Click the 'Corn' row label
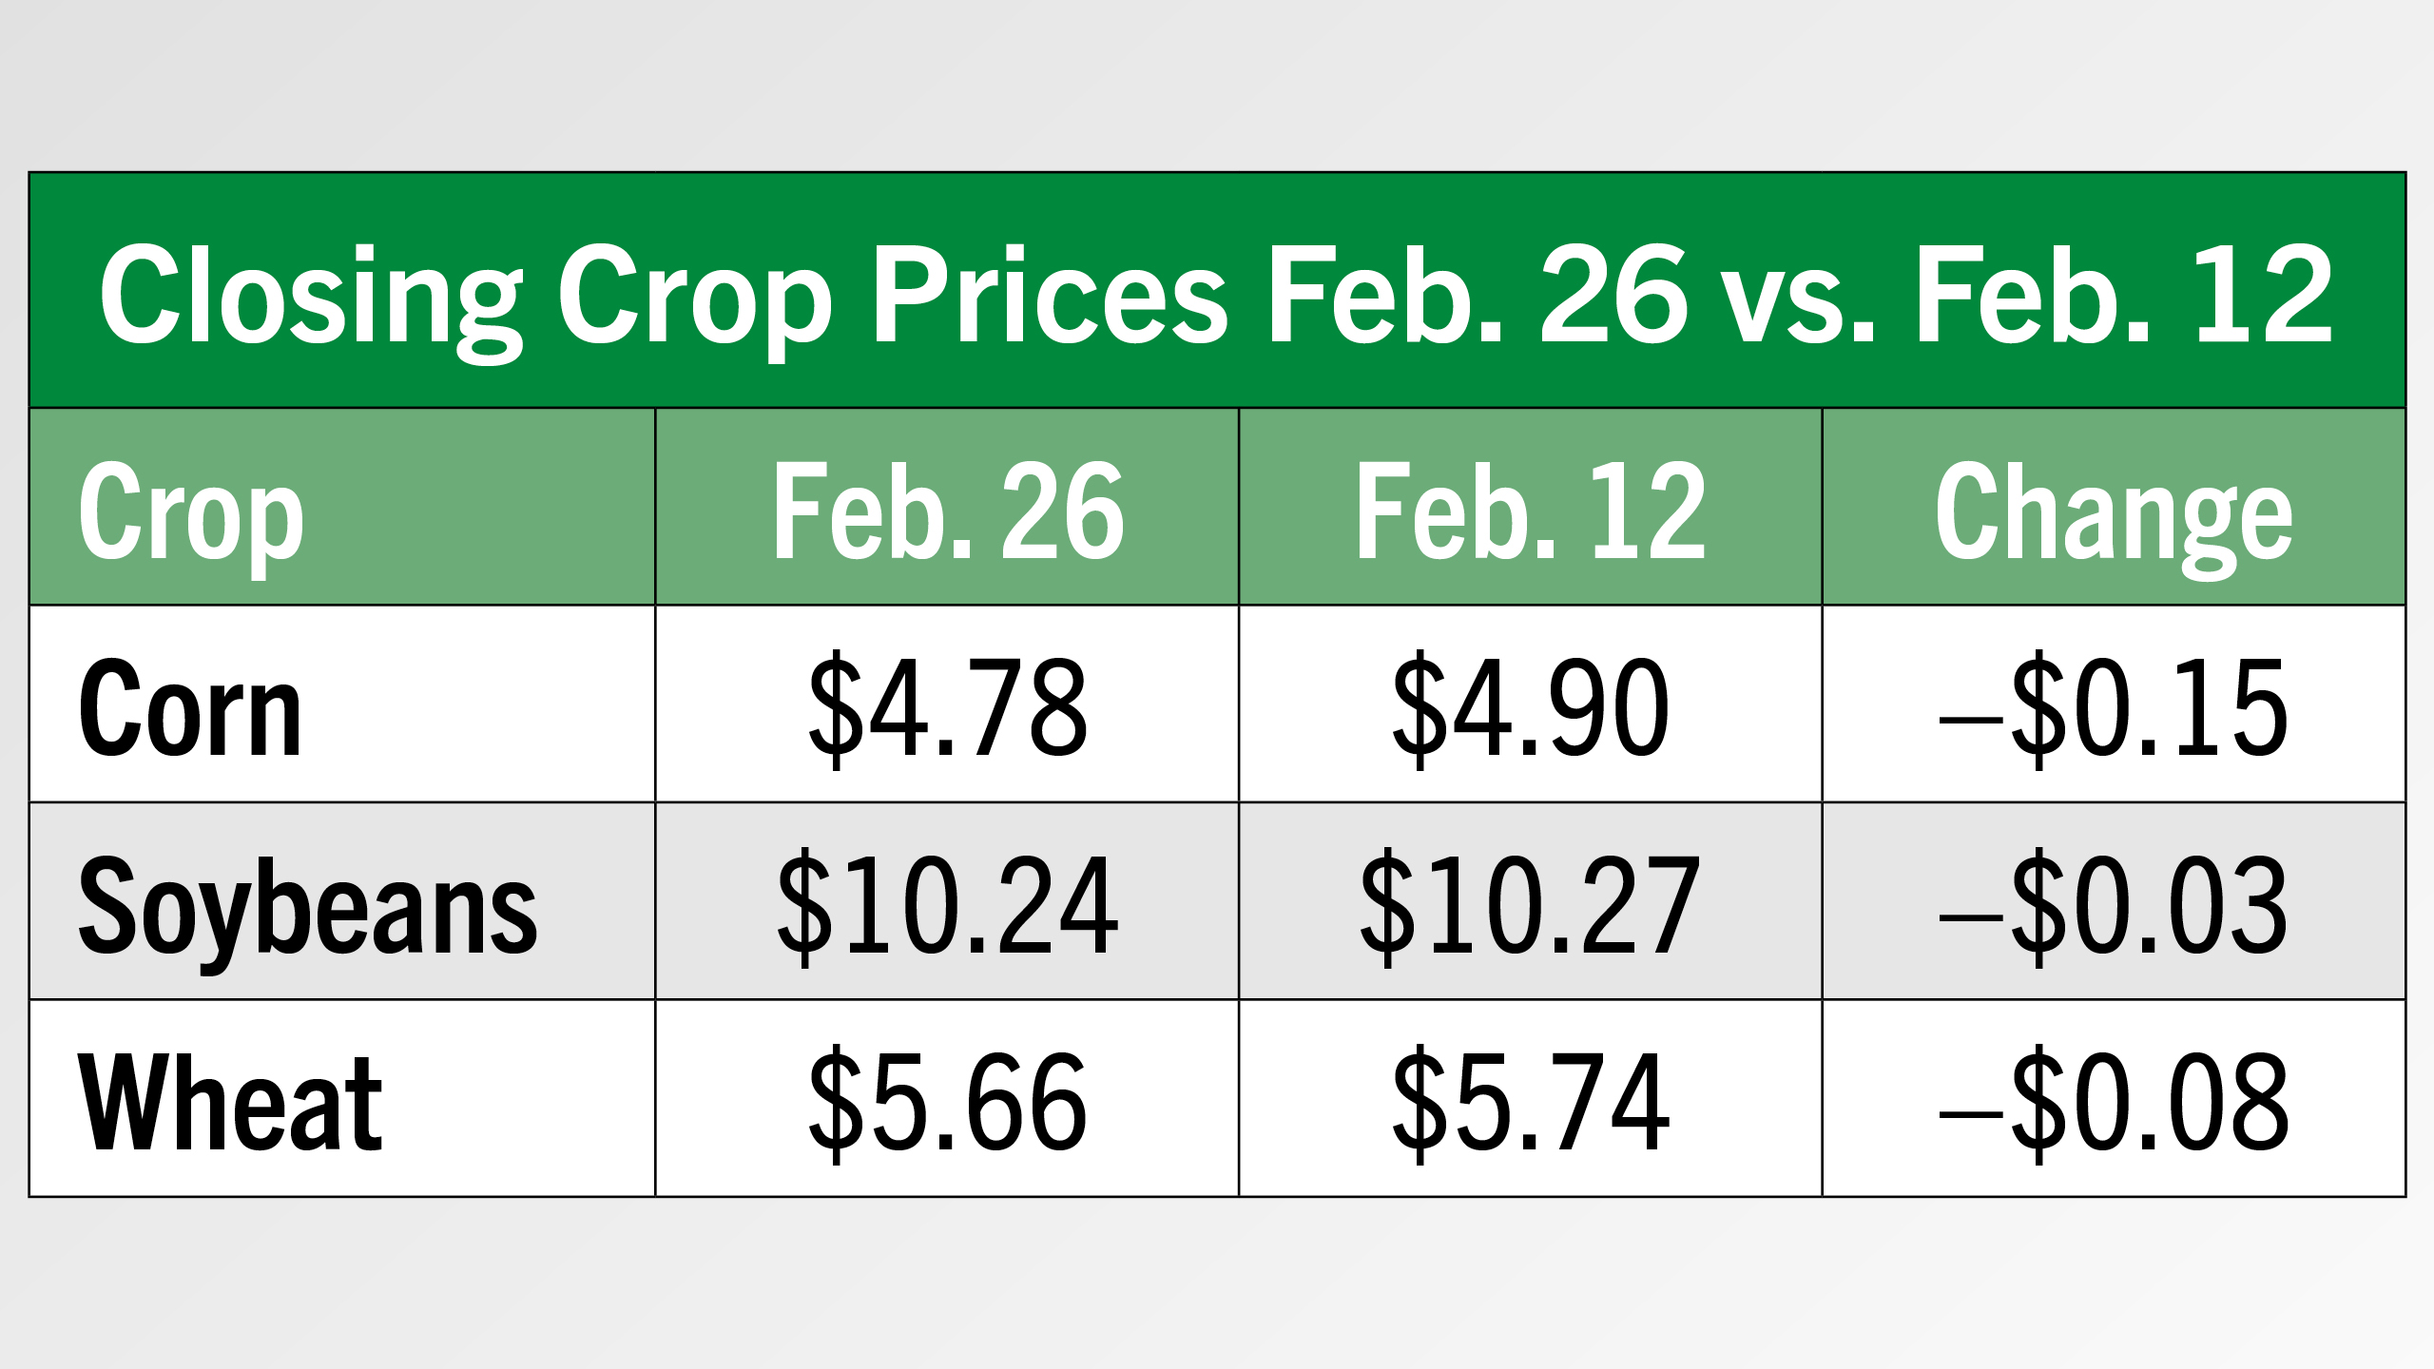Viewport: 2434px width, 1369px height. tap(190, 708)
